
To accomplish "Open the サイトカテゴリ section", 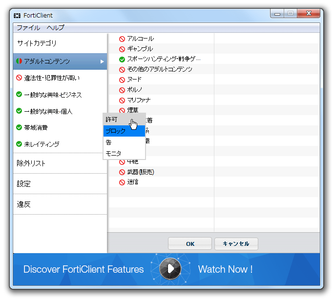I will pyautogui.click(x=60, y=43).
